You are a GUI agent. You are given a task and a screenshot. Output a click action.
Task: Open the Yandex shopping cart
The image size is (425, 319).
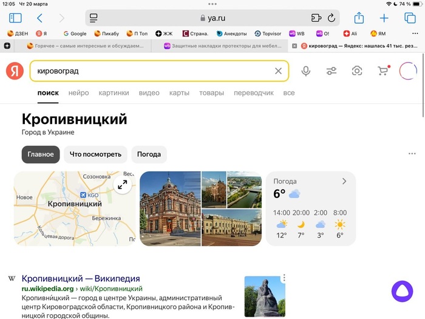(x=382, y=71)
